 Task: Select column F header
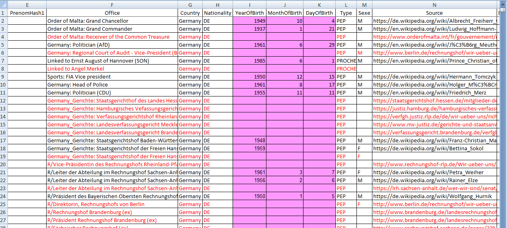(112, 5)
